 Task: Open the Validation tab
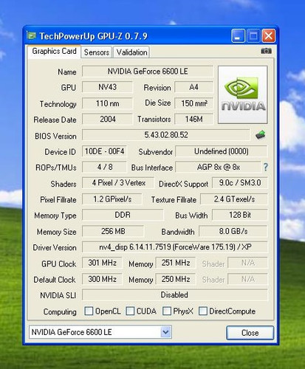[131, 52]
